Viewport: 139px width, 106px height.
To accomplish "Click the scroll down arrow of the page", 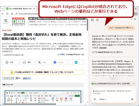I will click(87, 102).
